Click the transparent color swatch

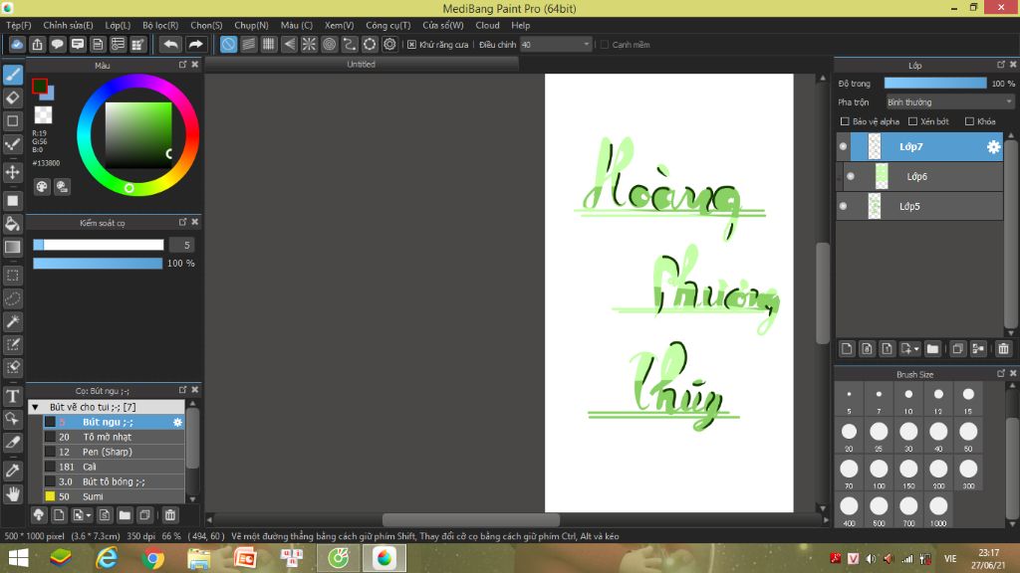point(43,115)
